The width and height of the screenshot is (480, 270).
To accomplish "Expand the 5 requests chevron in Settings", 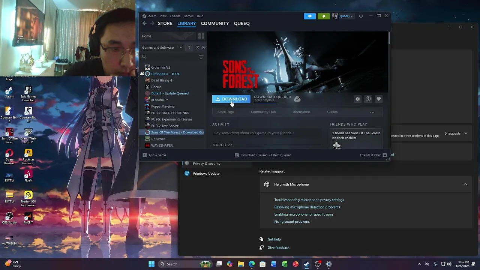I will pyautogui.click(x=466, y=133).
